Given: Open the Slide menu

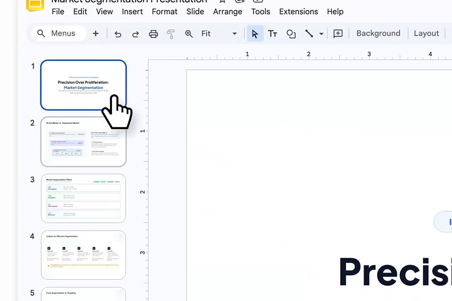Looking at the screenshot, I should (x=195, y=12).
